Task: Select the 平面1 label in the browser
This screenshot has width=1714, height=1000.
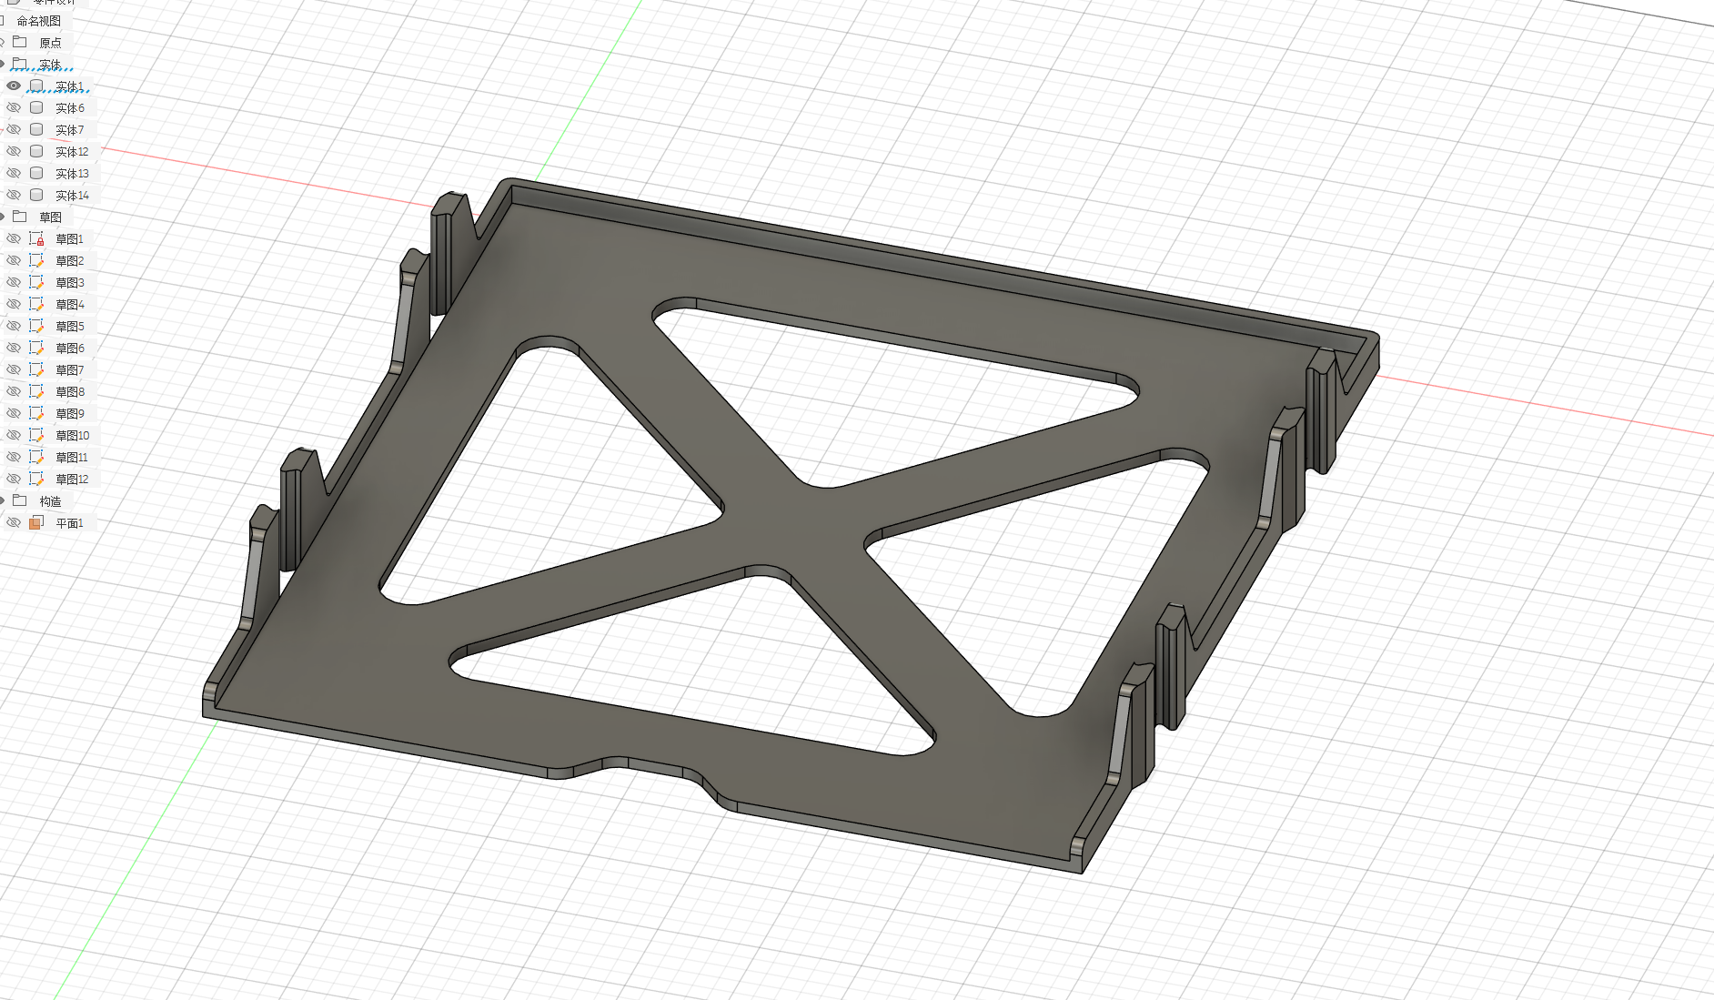Action: (69, 523)
